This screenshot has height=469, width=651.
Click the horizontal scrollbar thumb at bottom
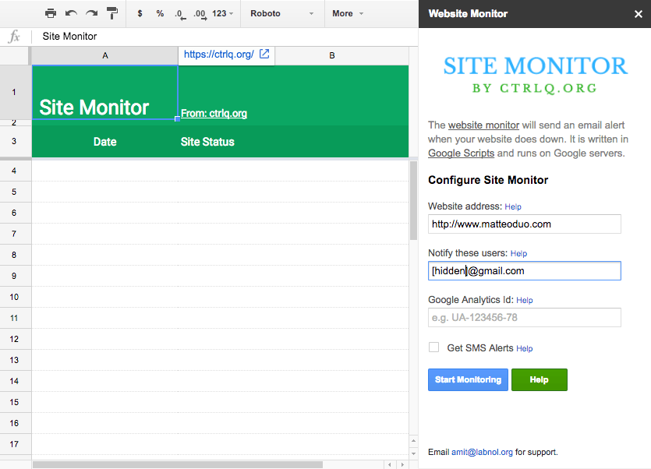(x=178, y=465)
